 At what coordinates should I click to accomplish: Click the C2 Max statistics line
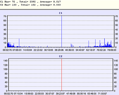pos(30,5)
